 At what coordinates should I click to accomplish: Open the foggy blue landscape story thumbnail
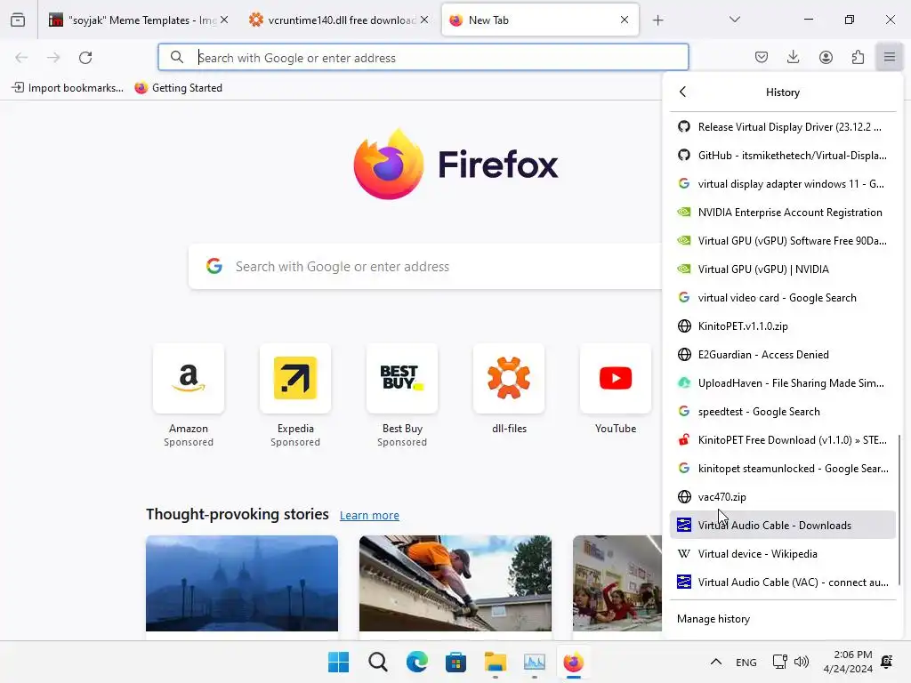pyautogui.click(x=242, y=583)
